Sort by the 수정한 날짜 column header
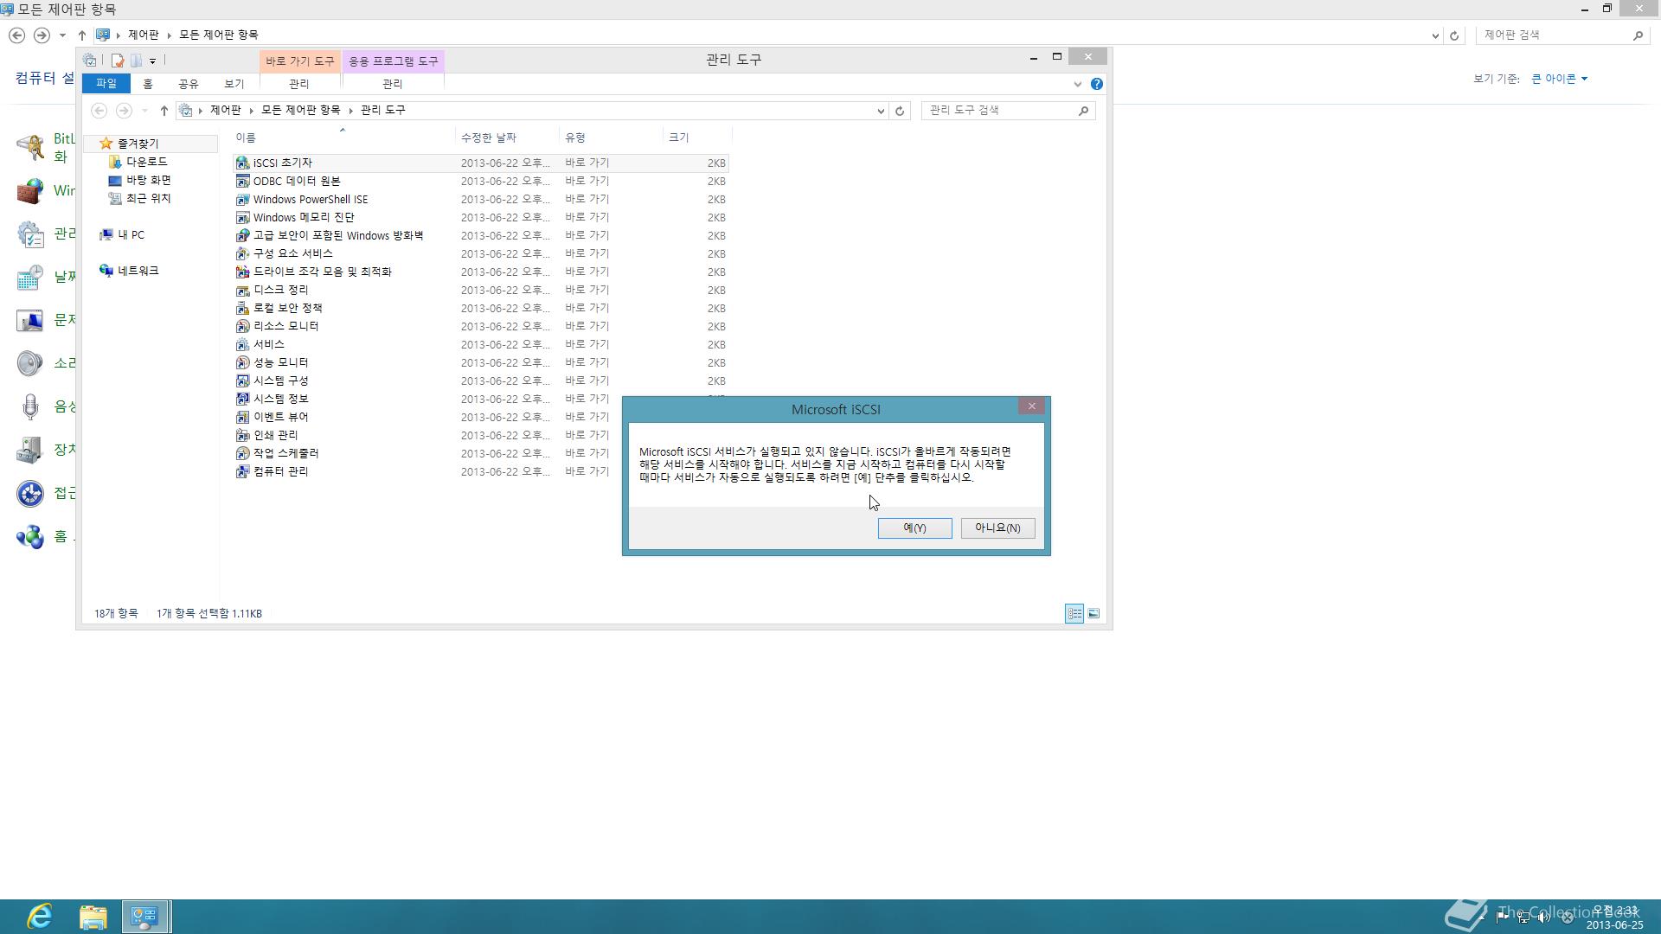This screenshot has width=1661, height=934. tap(507, 138)
